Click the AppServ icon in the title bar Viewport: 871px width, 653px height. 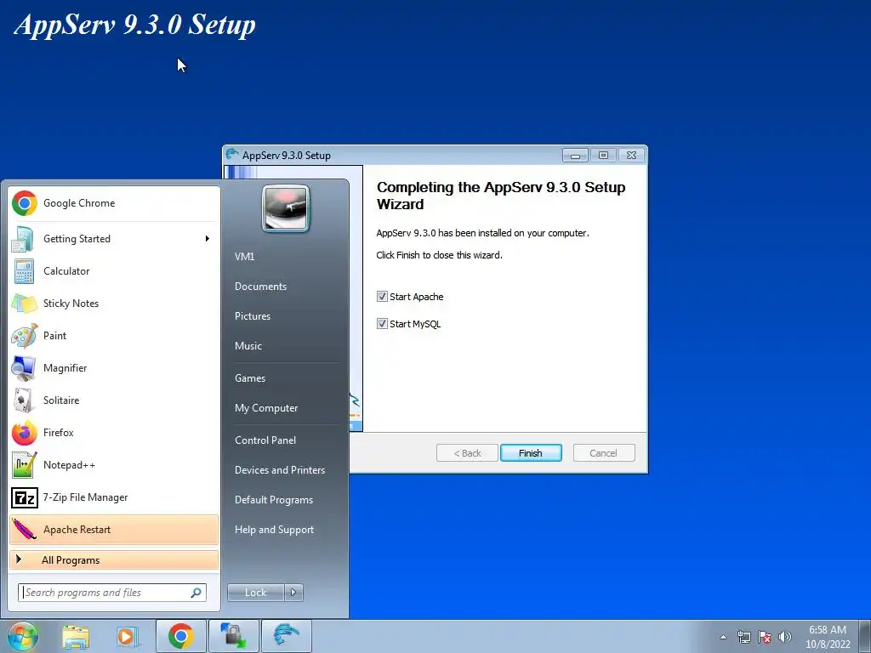(x=232, y=155)
